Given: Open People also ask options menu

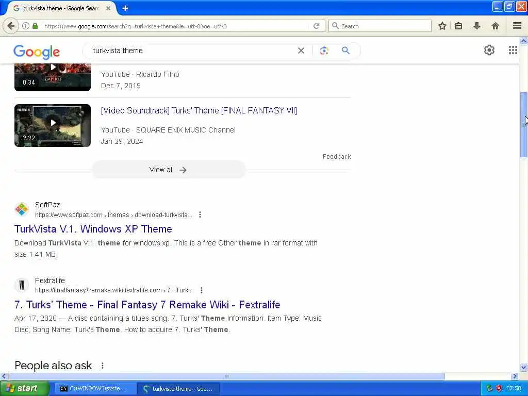Looking at the screenshot, I should [x=103, y=366].
